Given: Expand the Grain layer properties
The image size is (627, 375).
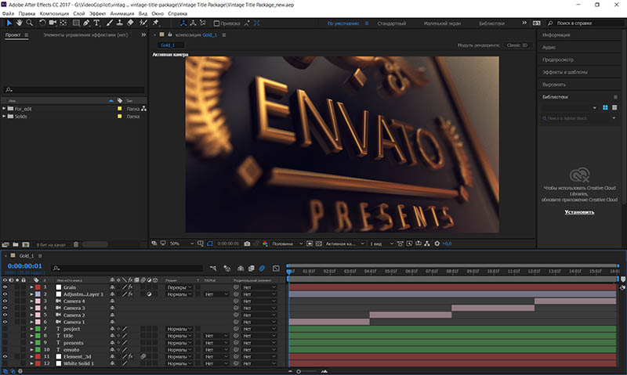Looking at the screenshot, I should [31, 287].
